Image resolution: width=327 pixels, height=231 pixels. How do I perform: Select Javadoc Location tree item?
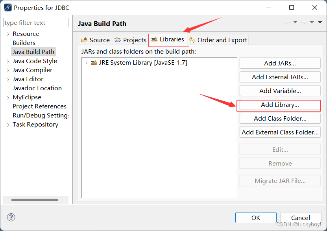(37, 88)
